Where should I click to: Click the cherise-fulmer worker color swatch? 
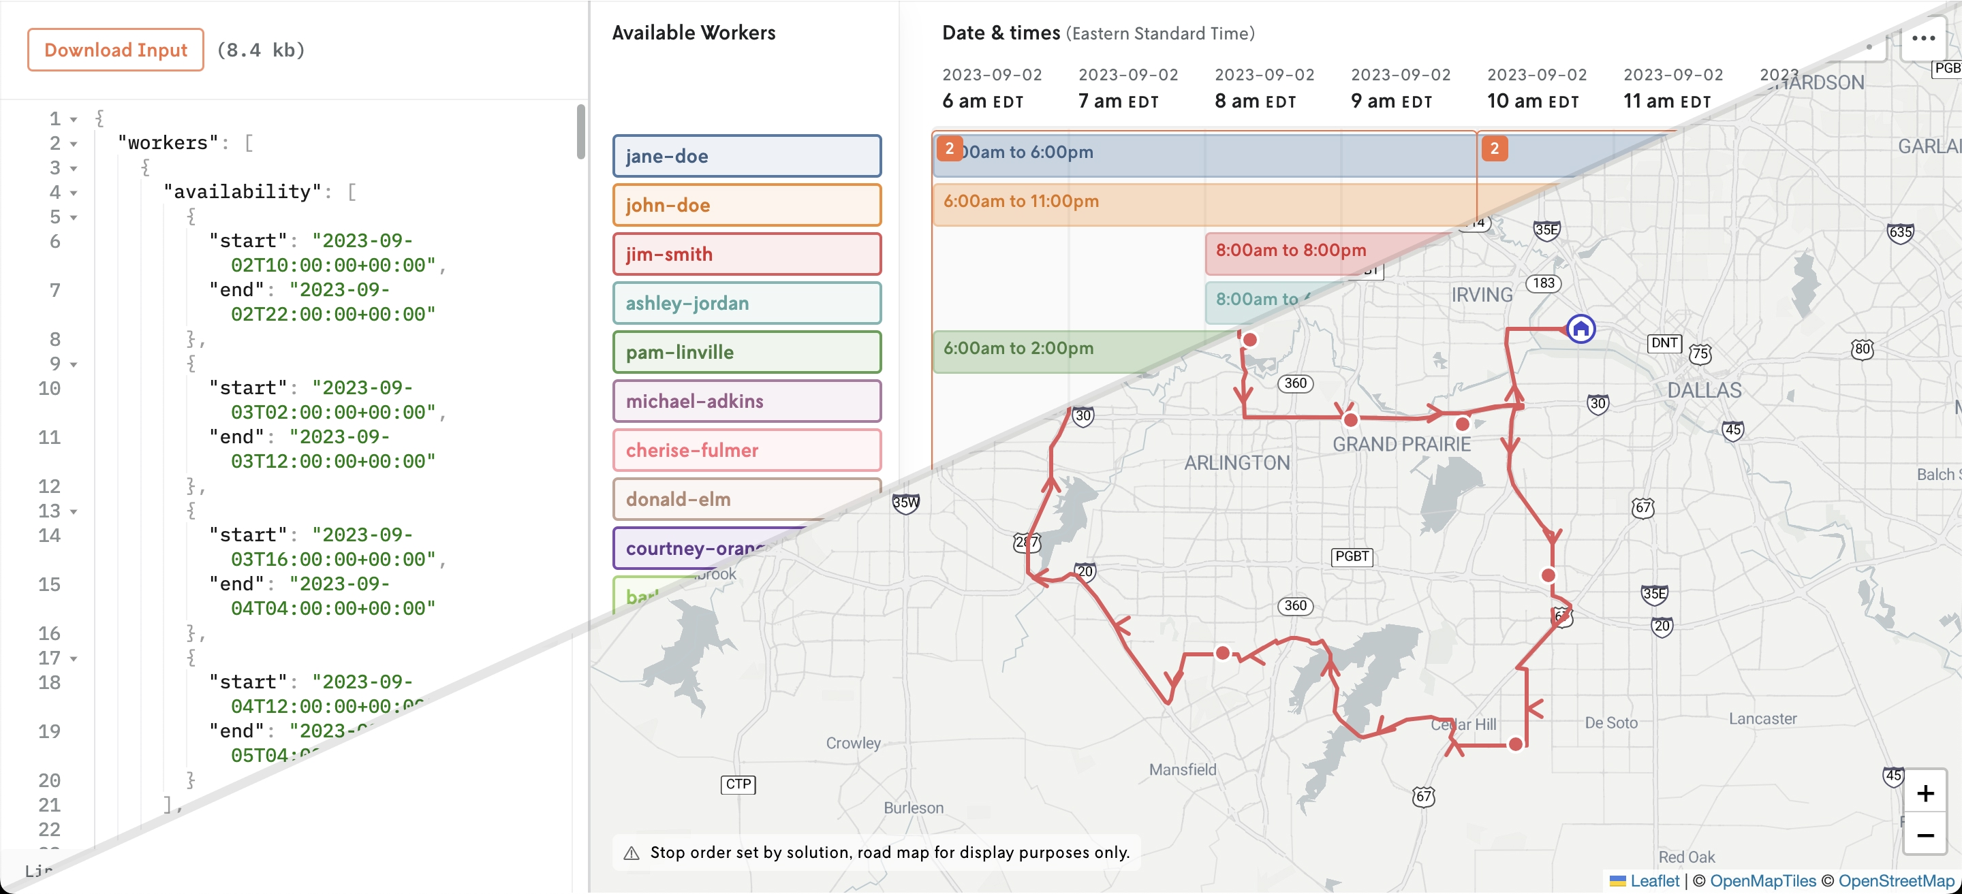click(x=746, y=450)
